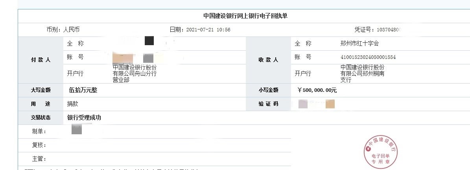Click the payee 开户行 label
470x170 pixels.
pyautogui.click(x=303, y=73)
